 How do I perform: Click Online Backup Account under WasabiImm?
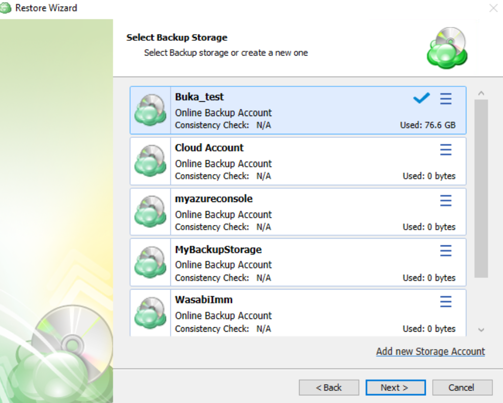(223, 315)
